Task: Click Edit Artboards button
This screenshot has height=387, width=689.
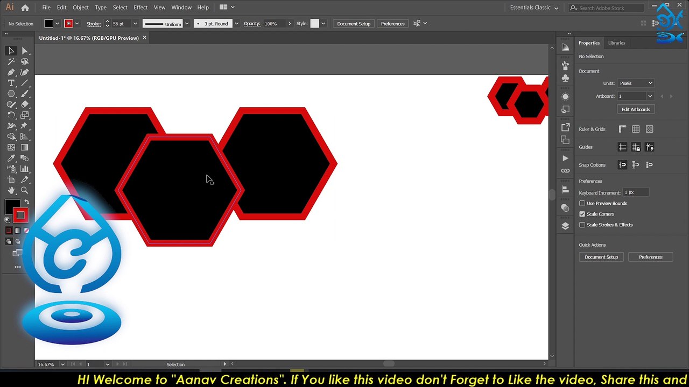Action: [x=636, y=109]
